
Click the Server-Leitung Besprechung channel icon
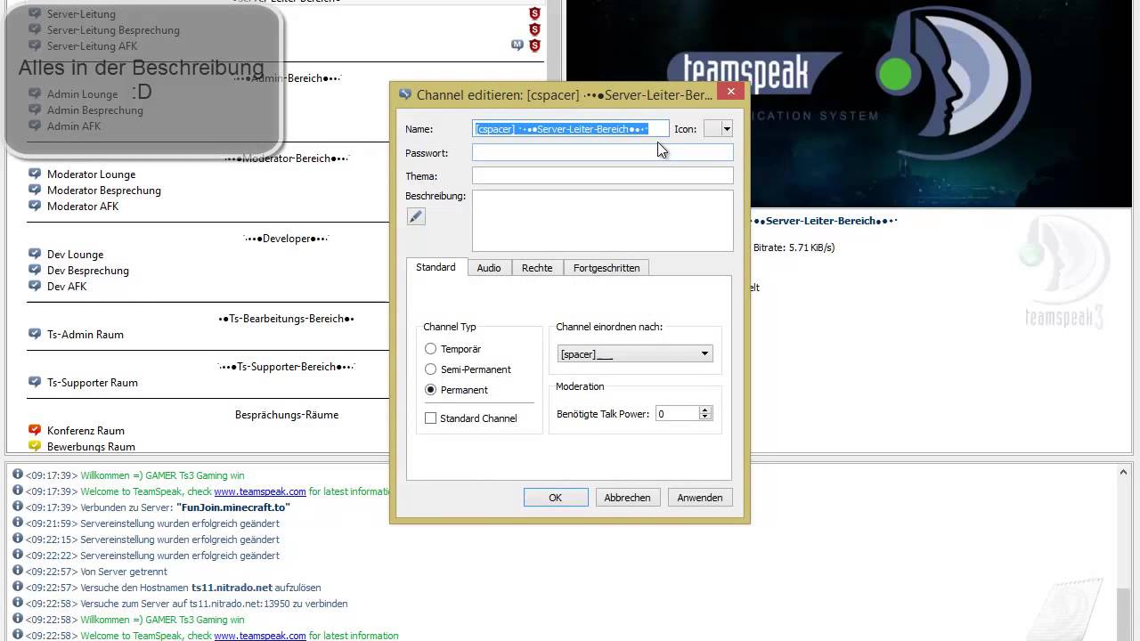click(35, 29)
